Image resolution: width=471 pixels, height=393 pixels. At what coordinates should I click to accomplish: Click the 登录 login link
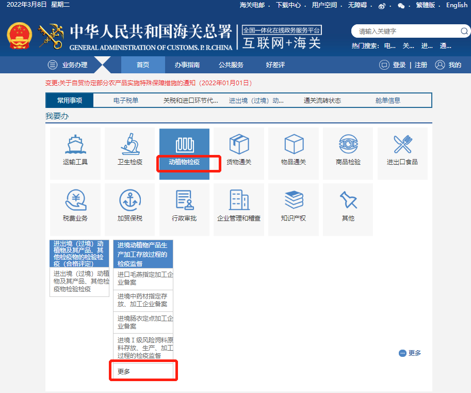399,65
